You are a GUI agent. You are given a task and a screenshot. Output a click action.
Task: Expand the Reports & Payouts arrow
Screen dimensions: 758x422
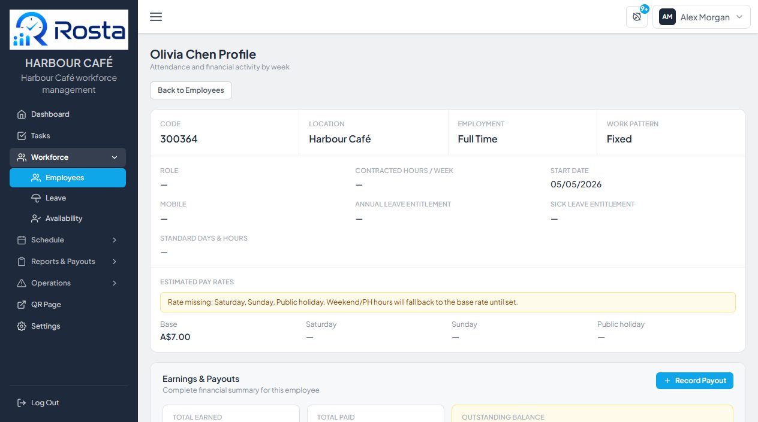115,262
